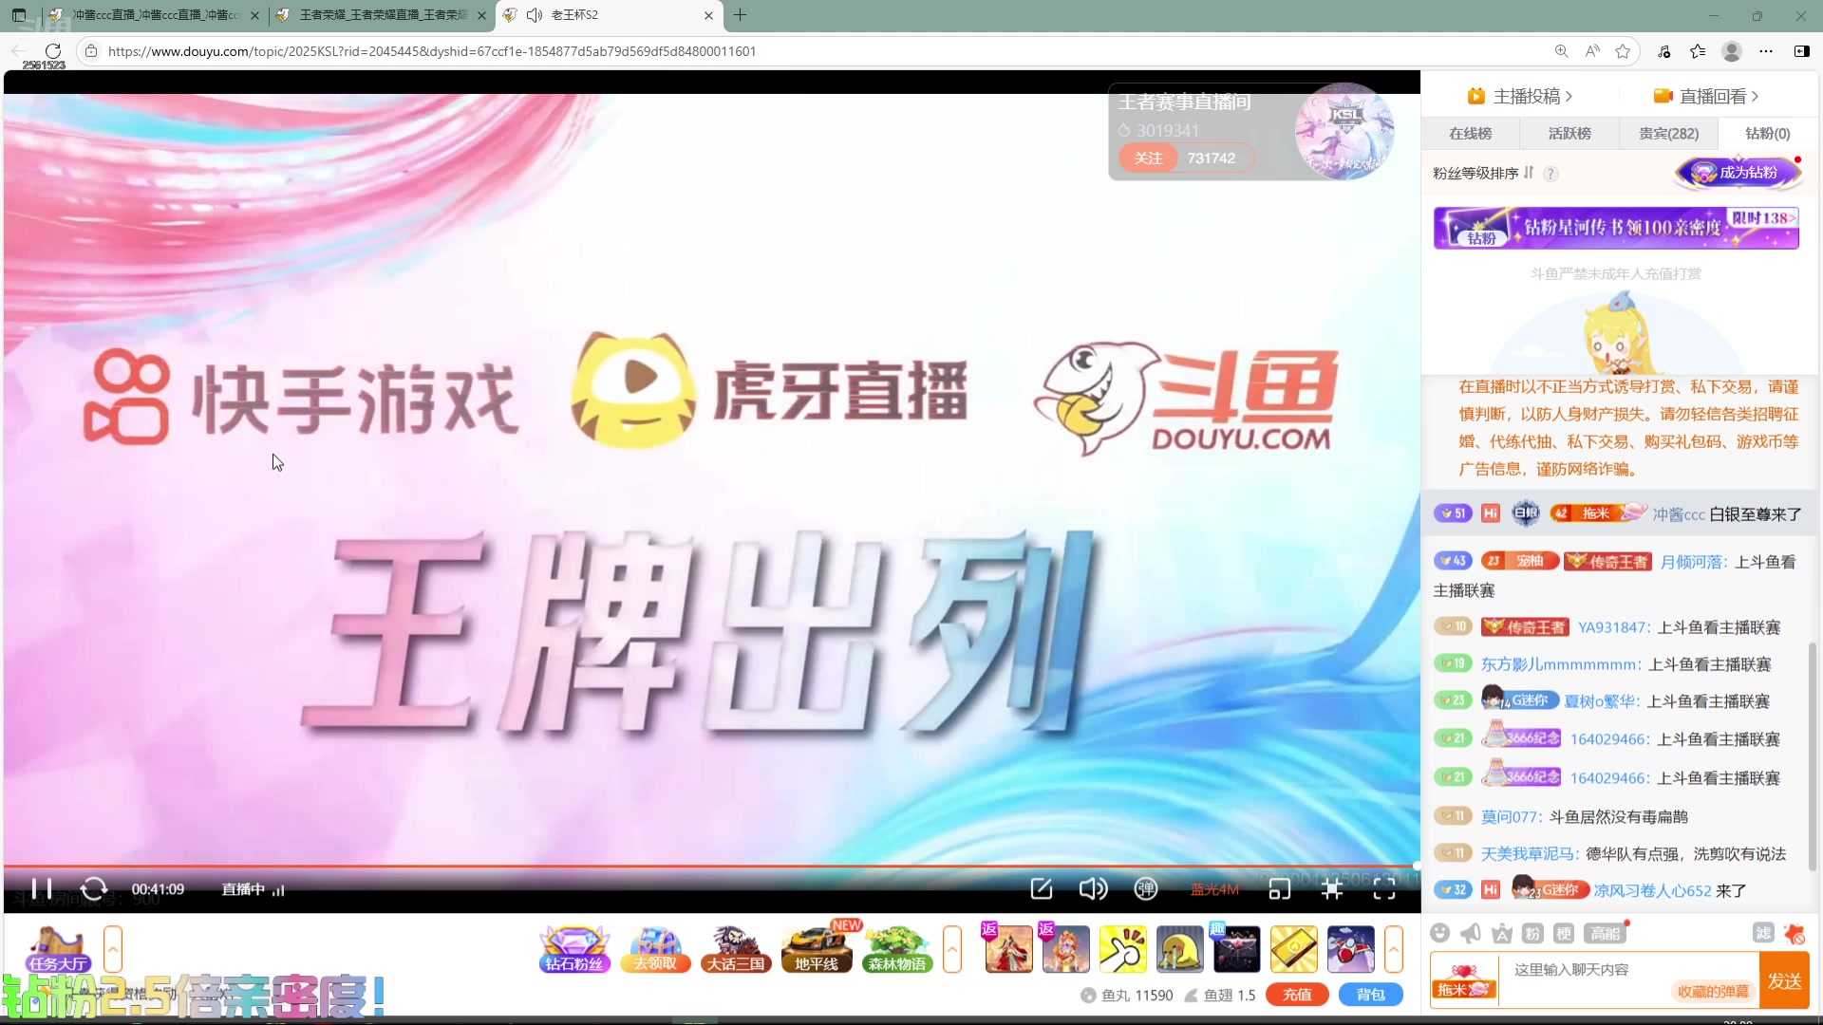Open the 钻粉星河传书 banner
The image size is (1823, 1025).
coord(1616,228)
